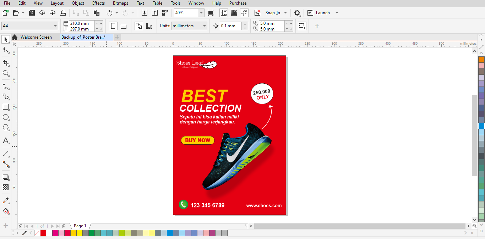
Task: Toggle rulers on or off
Action: click(223, 12)
